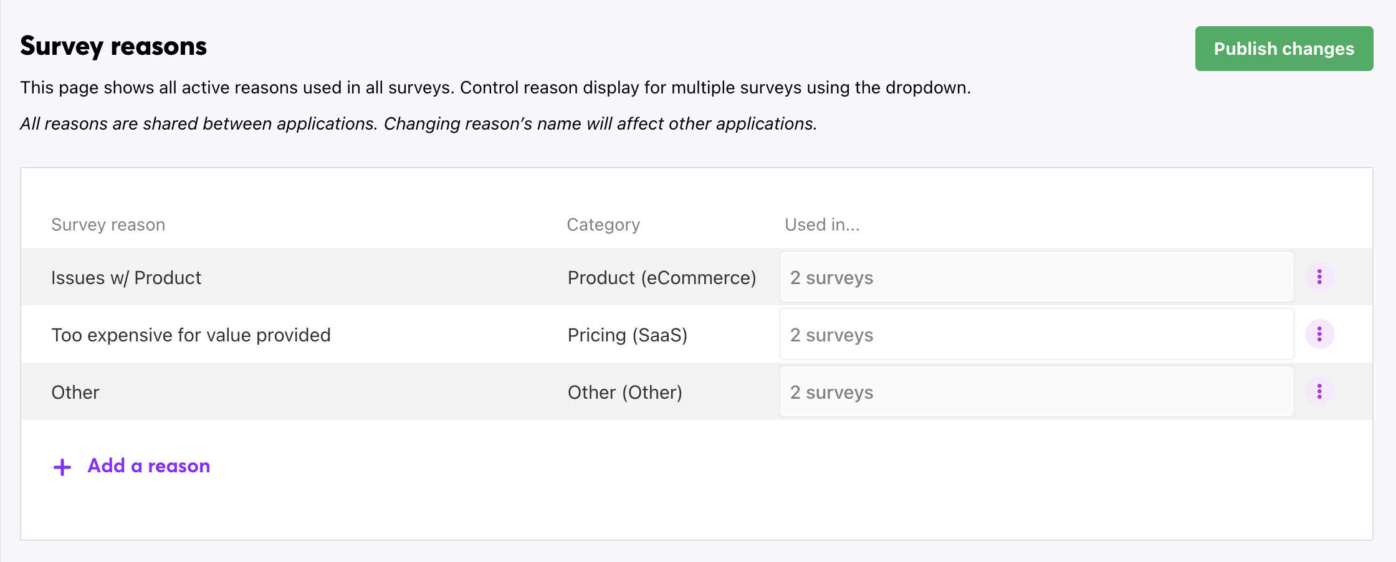Screen dimensions: 1396x562
Task: Click the Product (eCommerce) category cell
Action: (661, 278)
